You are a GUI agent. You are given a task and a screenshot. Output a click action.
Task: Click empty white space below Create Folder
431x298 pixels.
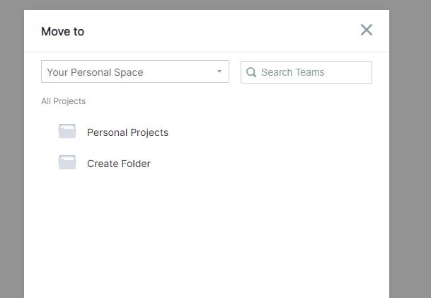[205, 234]
